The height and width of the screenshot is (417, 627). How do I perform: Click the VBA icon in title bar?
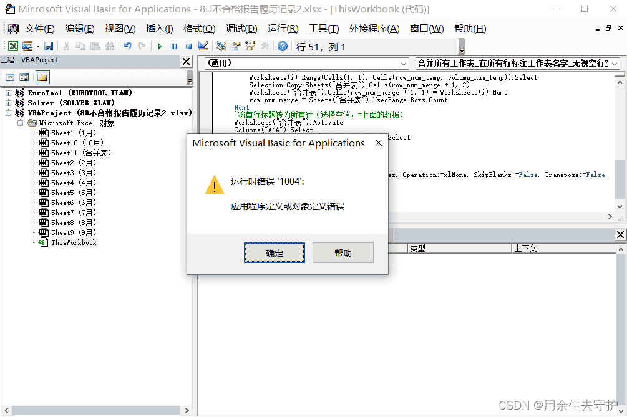click(9, 9)
